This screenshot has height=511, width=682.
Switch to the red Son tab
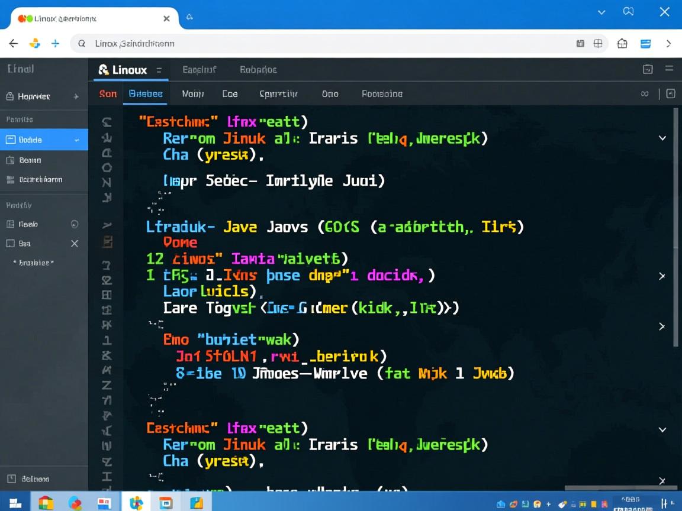pyautogui.click(x=108, y=93)
